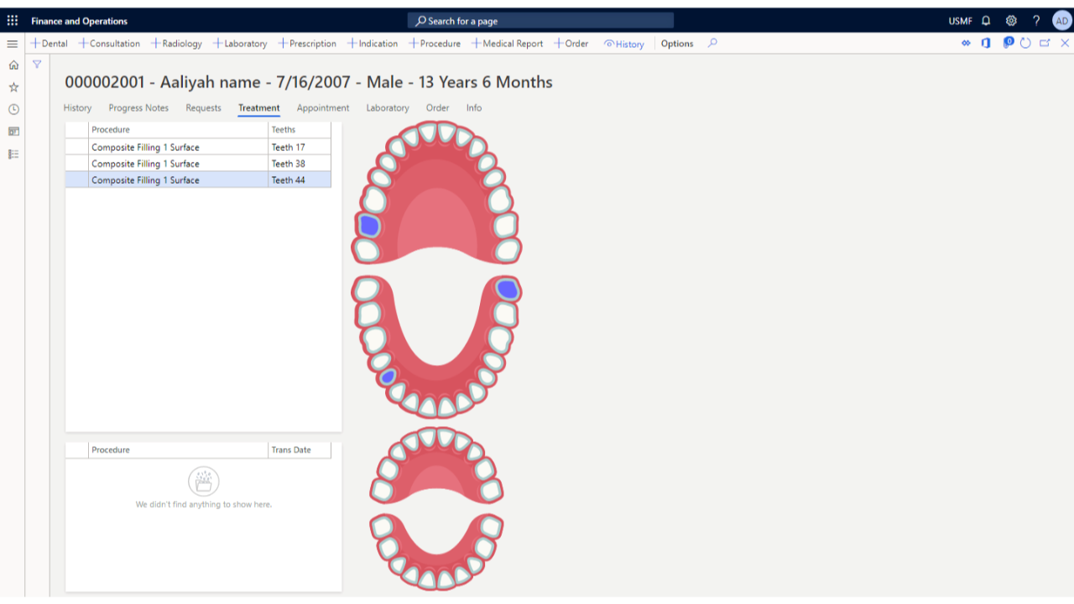Open the message center badge icon
The image size is (1074, 604).
[1008, 43]
